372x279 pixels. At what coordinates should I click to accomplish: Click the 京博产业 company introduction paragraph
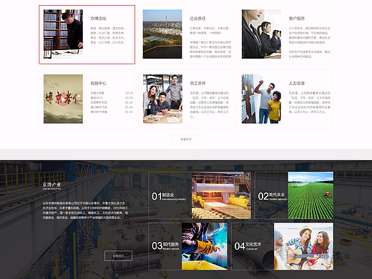click(x=85, y=210)
